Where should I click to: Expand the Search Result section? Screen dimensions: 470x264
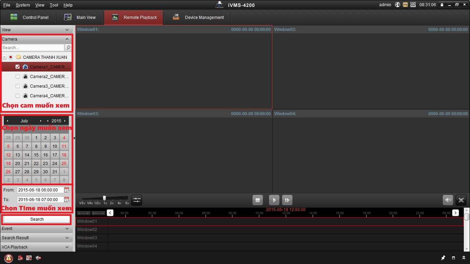[36, 238]
